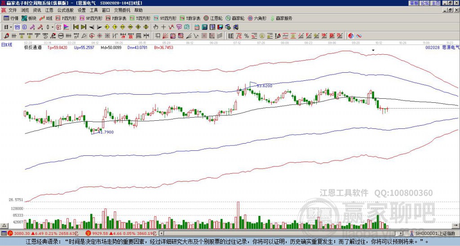Screen dimensions: 460x246
Task: Select the n² lines tool
Action: (76, 36)
